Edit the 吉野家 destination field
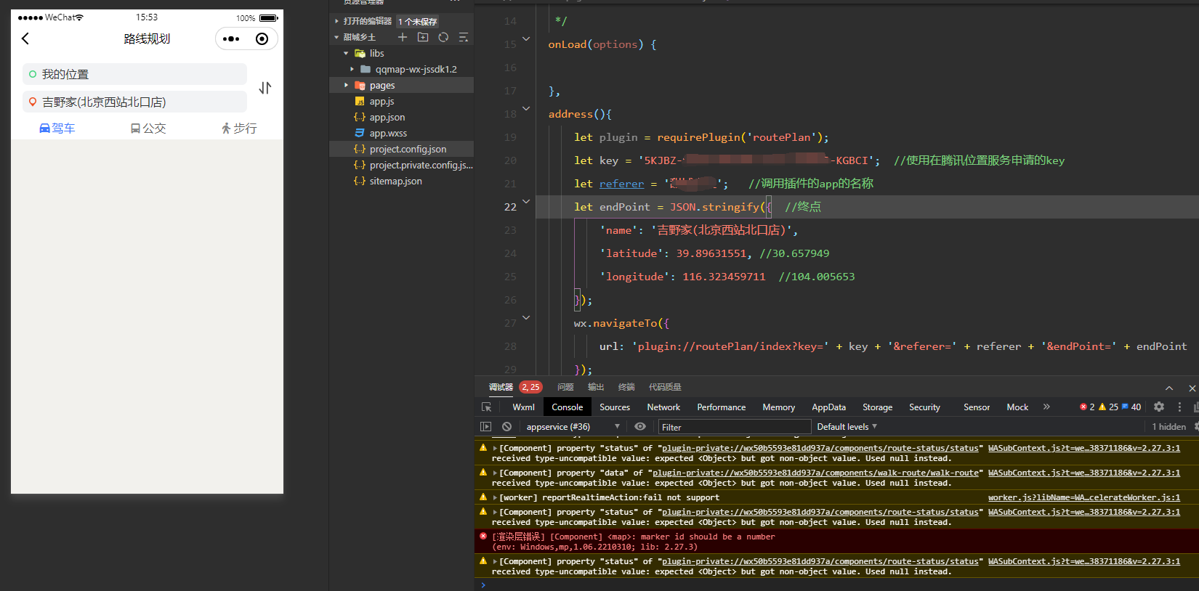The image size is (1199, 591). point(134,102)
